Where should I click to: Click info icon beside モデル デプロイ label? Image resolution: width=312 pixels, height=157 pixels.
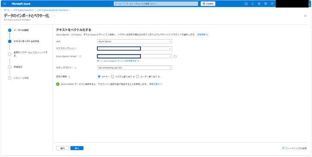[x=76, y=68]
